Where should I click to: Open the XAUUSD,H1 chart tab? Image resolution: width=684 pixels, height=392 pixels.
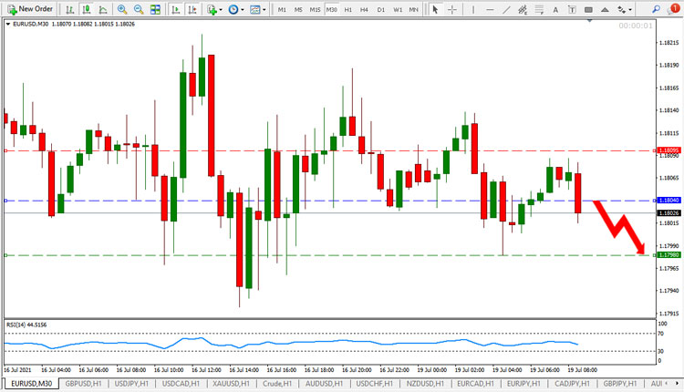pyautogui.click(x=231, y=383)
